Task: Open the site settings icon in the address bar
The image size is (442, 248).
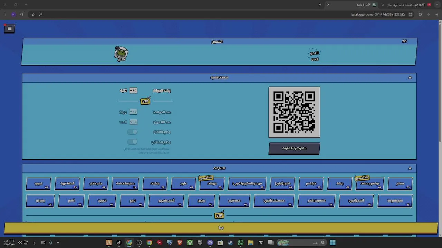Action: (410, 14)
